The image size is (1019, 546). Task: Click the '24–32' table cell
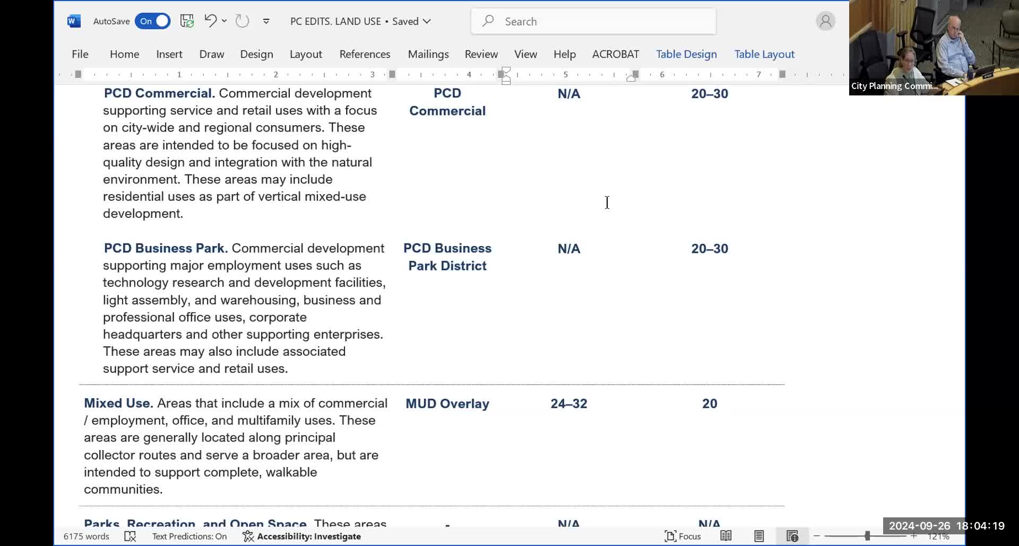point(569,404)
